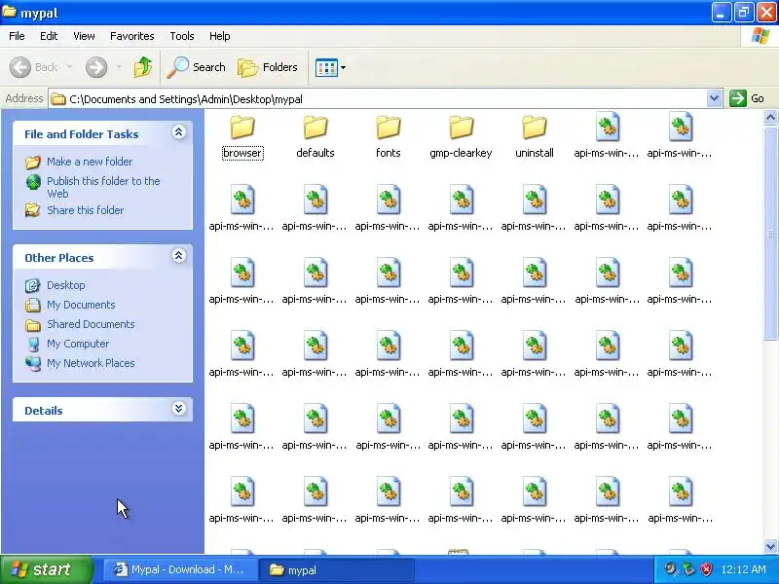
Task: Click the mypal taskbar button
Action: [x=338, y=569]
